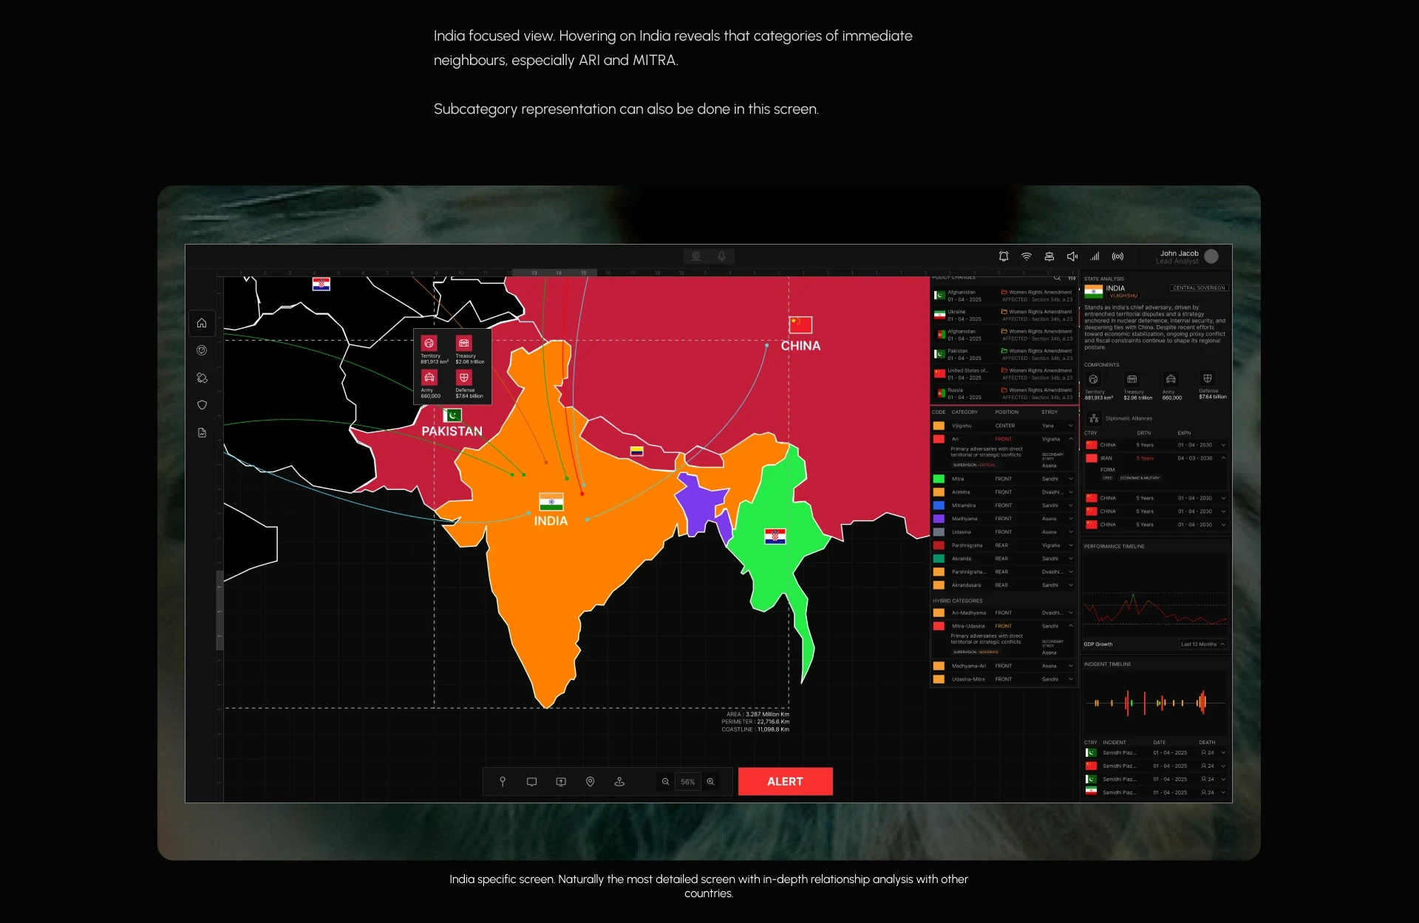Open the chart report document icon
Image resolution: width=1419 pixels, height=923 pixels.
tap(202, 432)
